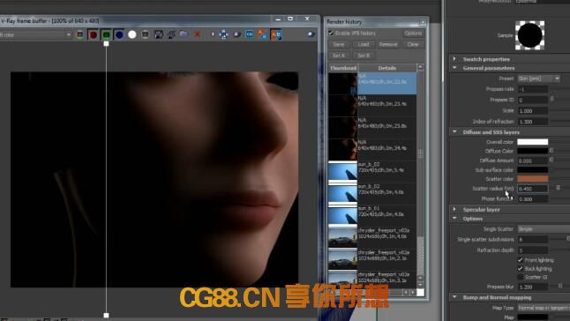The height and width of the screenshot is (321, 570).
Task: Click the duplicate to Max frame buffer icon
Action: pos(213,34)
